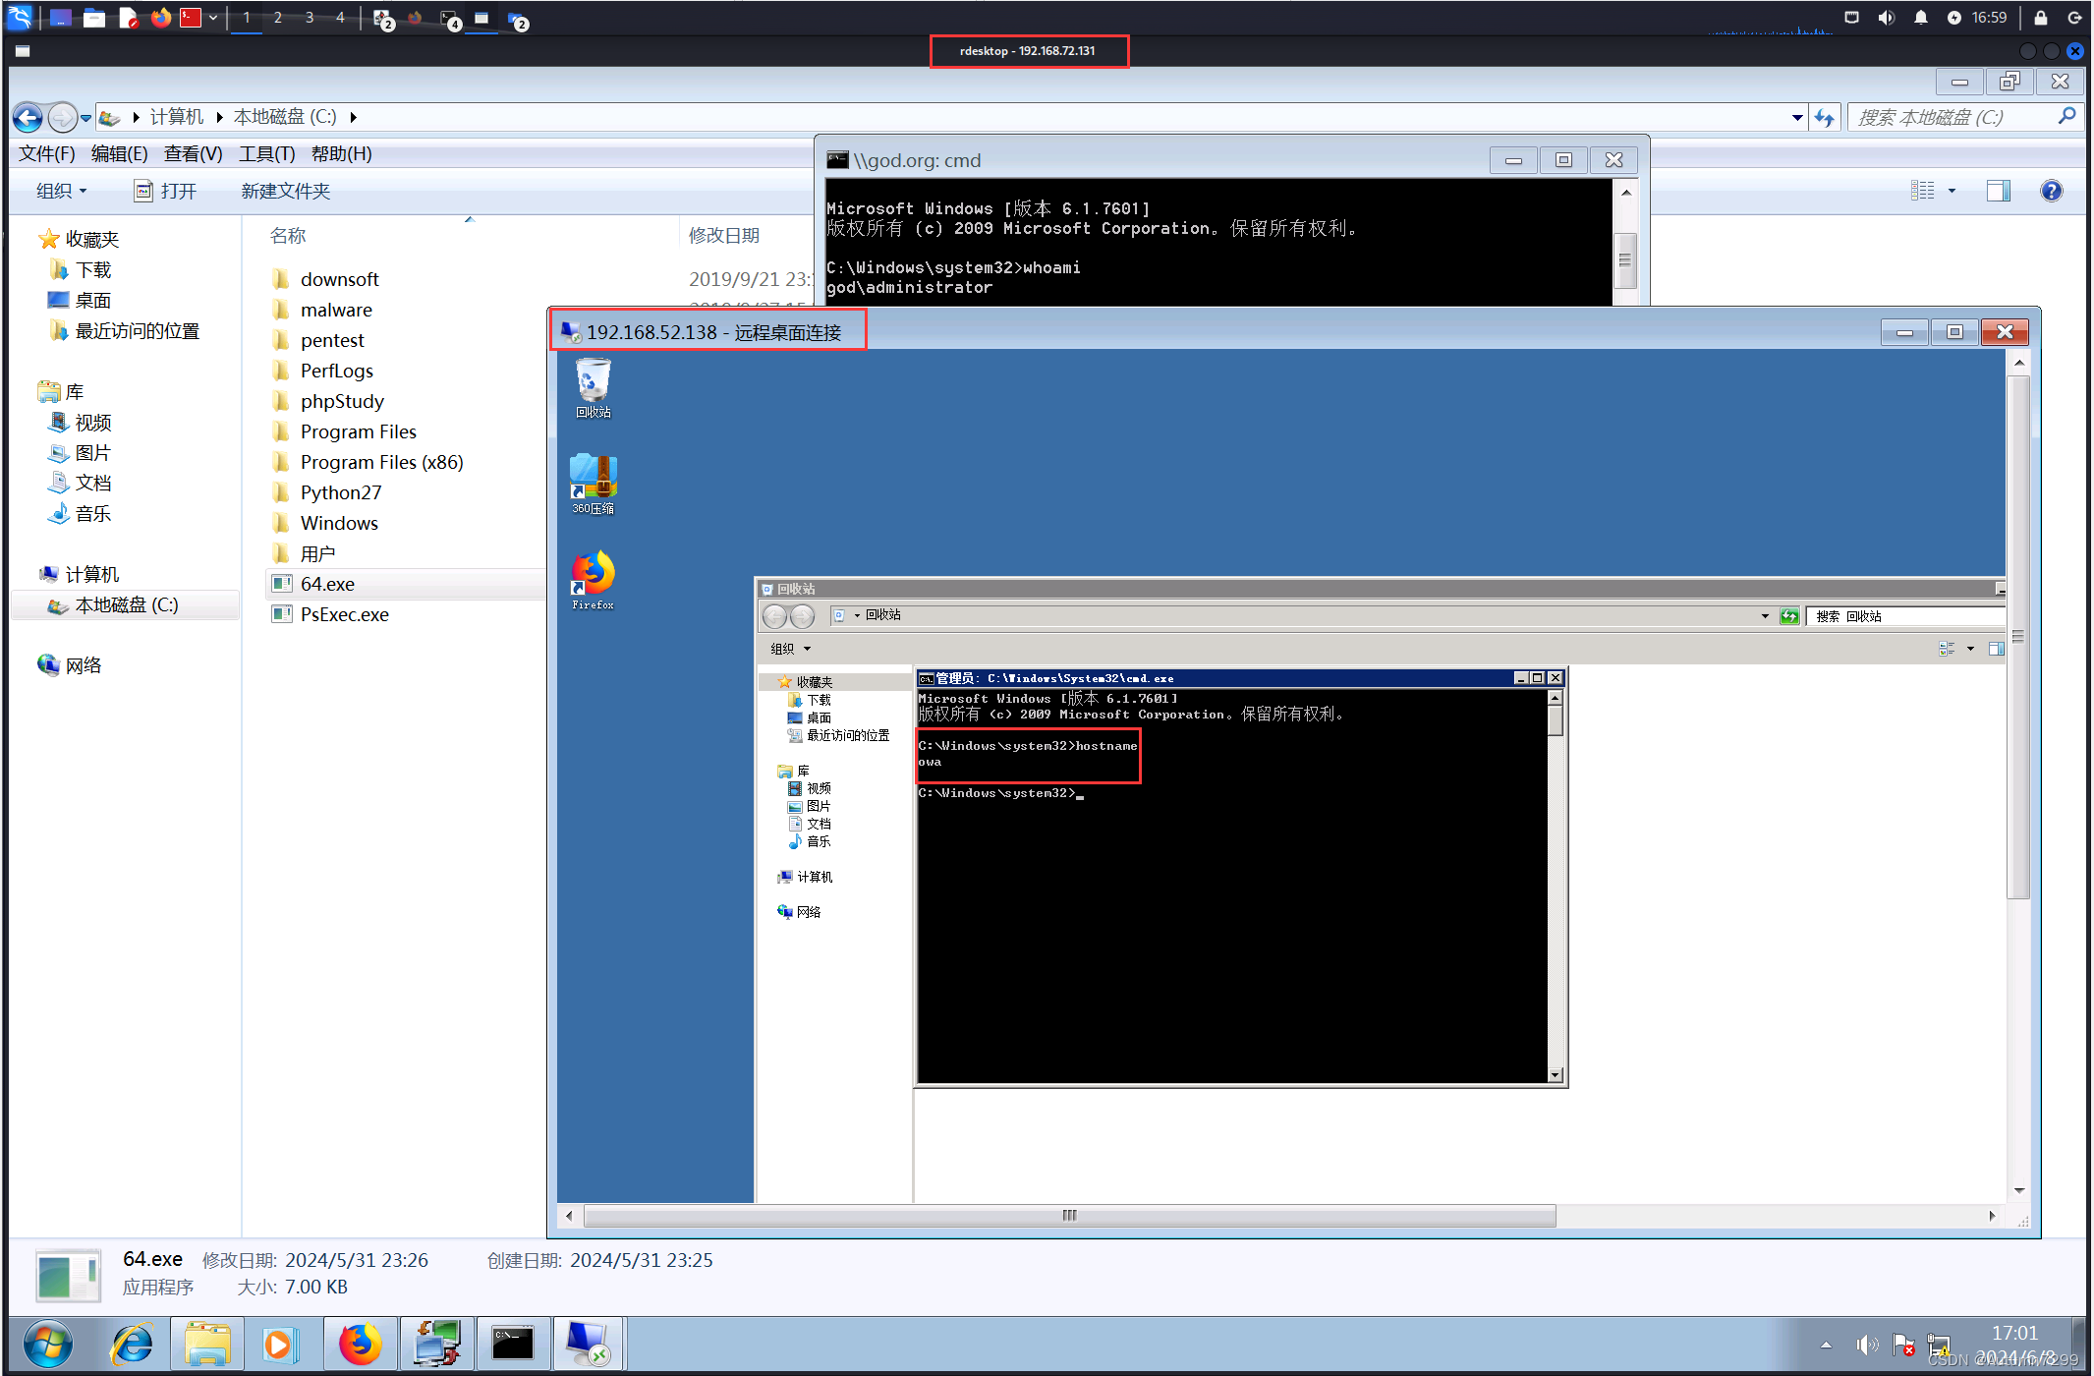Click the Explorer back navigation arrow
This screenshot has height=1376, width=2094.
tap(28, 118)
